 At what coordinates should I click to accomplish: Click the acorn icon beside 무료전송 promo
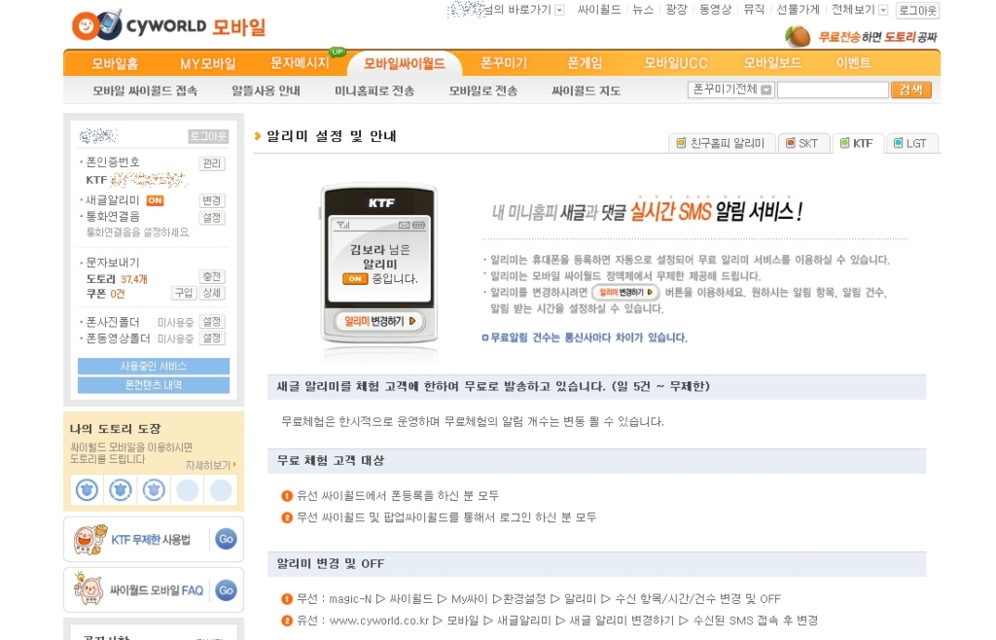798,36
